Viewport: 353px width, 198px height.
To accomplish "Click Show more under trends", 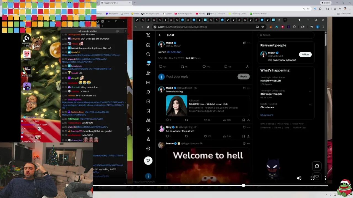I will click(266, 115).
